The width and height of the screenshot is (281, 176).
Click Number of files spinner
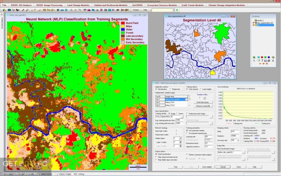click(205, 98)
